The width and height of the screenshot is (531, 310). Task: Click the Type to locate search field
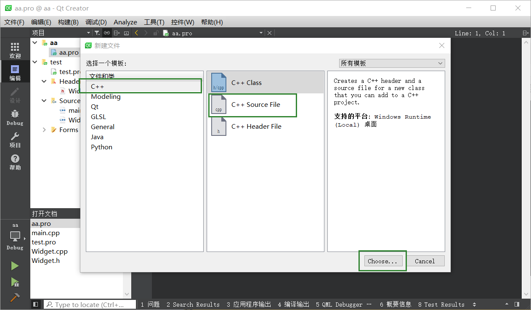[x=90, y=304]
